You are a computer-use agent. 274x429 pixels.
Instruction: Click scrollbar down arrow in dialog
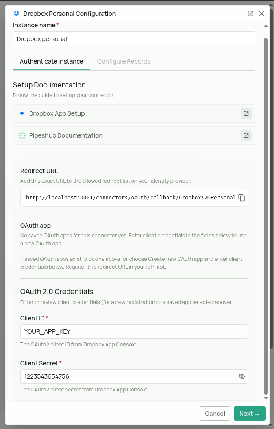266,399
